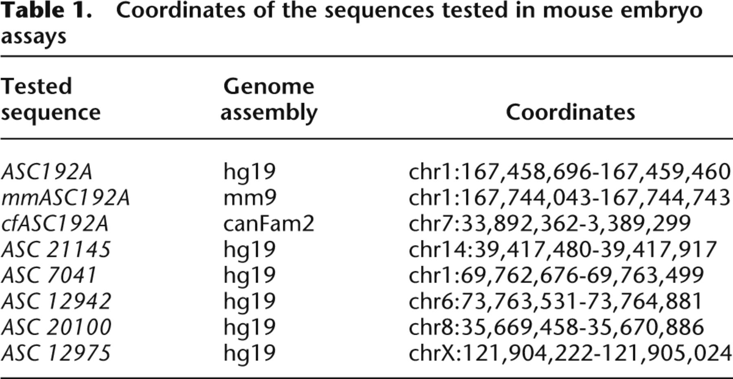The width and height of the screenshot is (733, 379).
Task: Click the chr7:33,892,362-3,389,299 coordinates cell
Action: [x=550, y=224]
